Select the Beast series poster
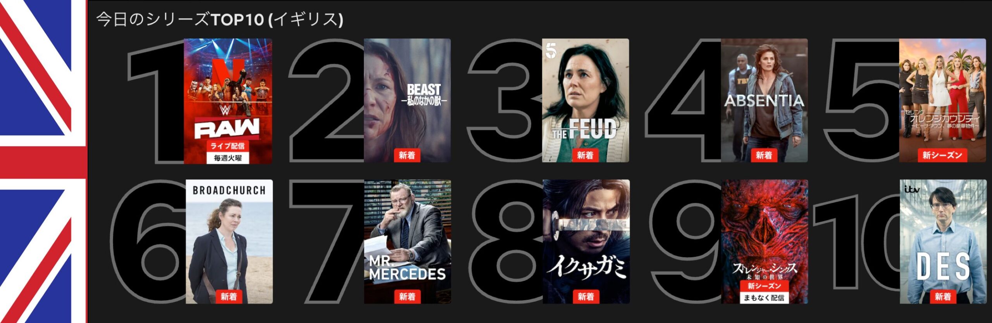This screenshot has width=992, height=323. 407,101
